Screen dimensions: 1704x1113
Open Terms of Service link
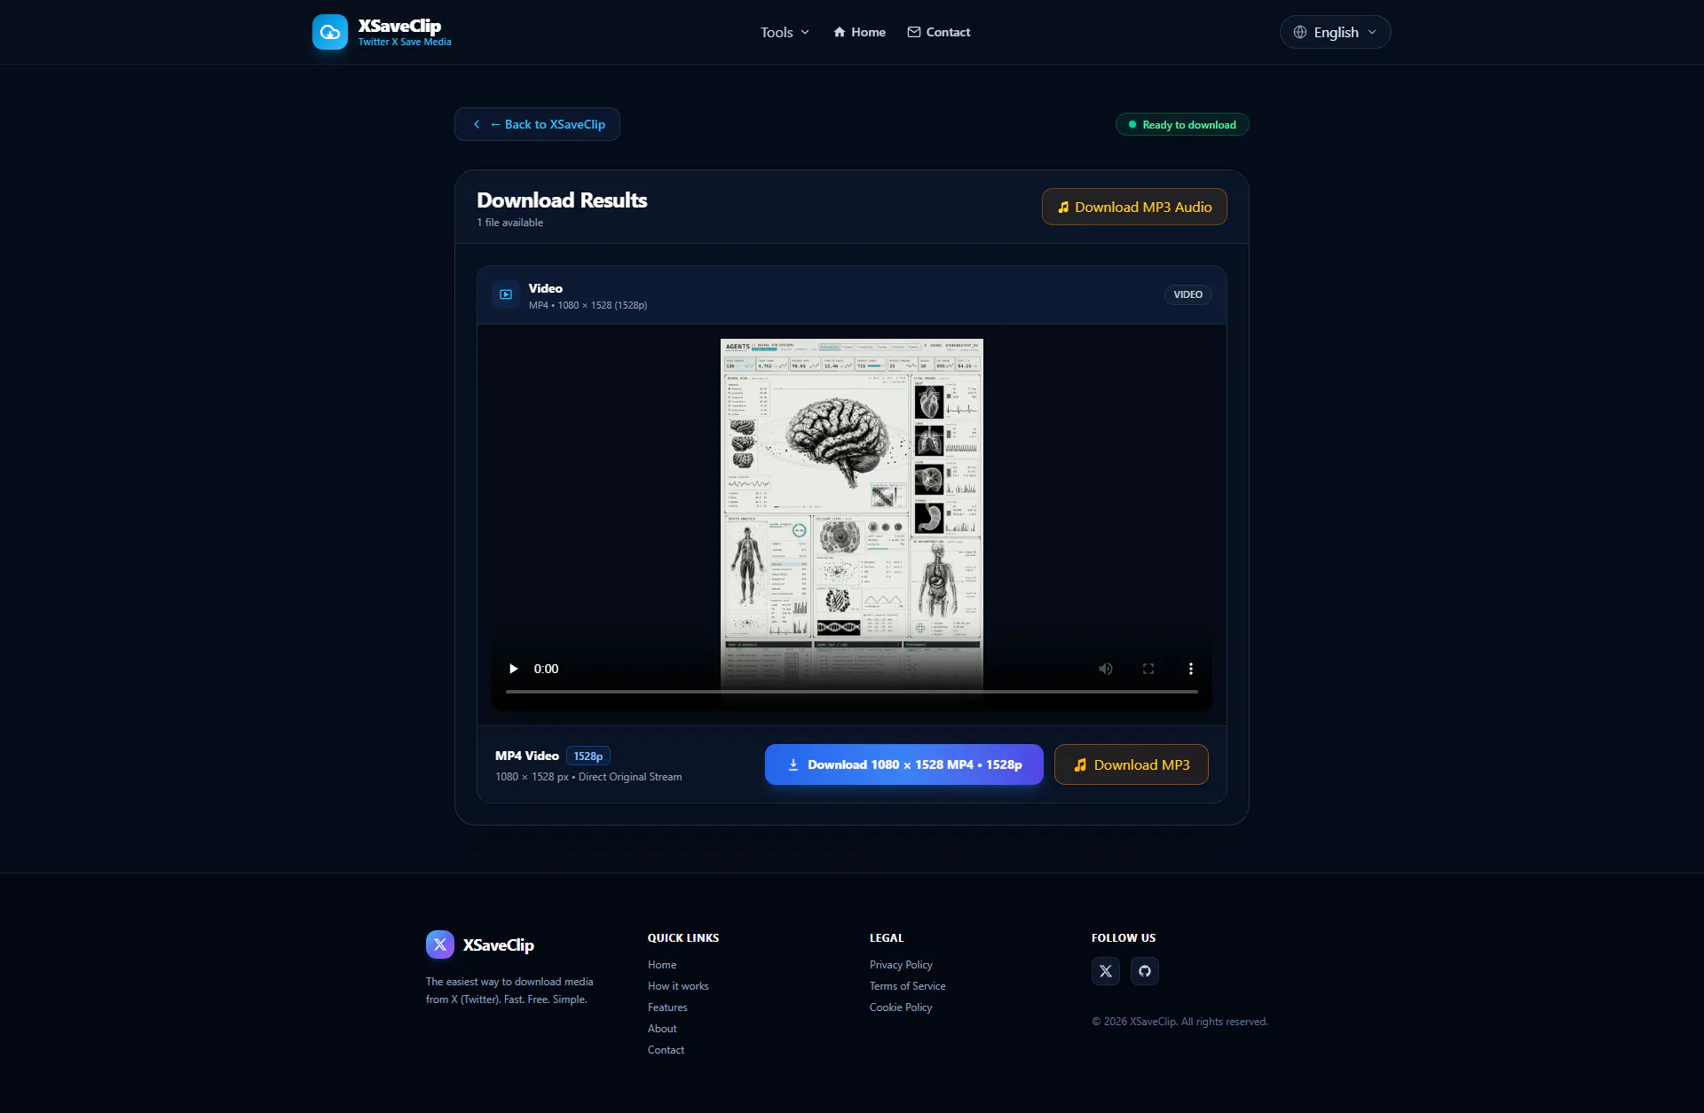coord(907,986)
